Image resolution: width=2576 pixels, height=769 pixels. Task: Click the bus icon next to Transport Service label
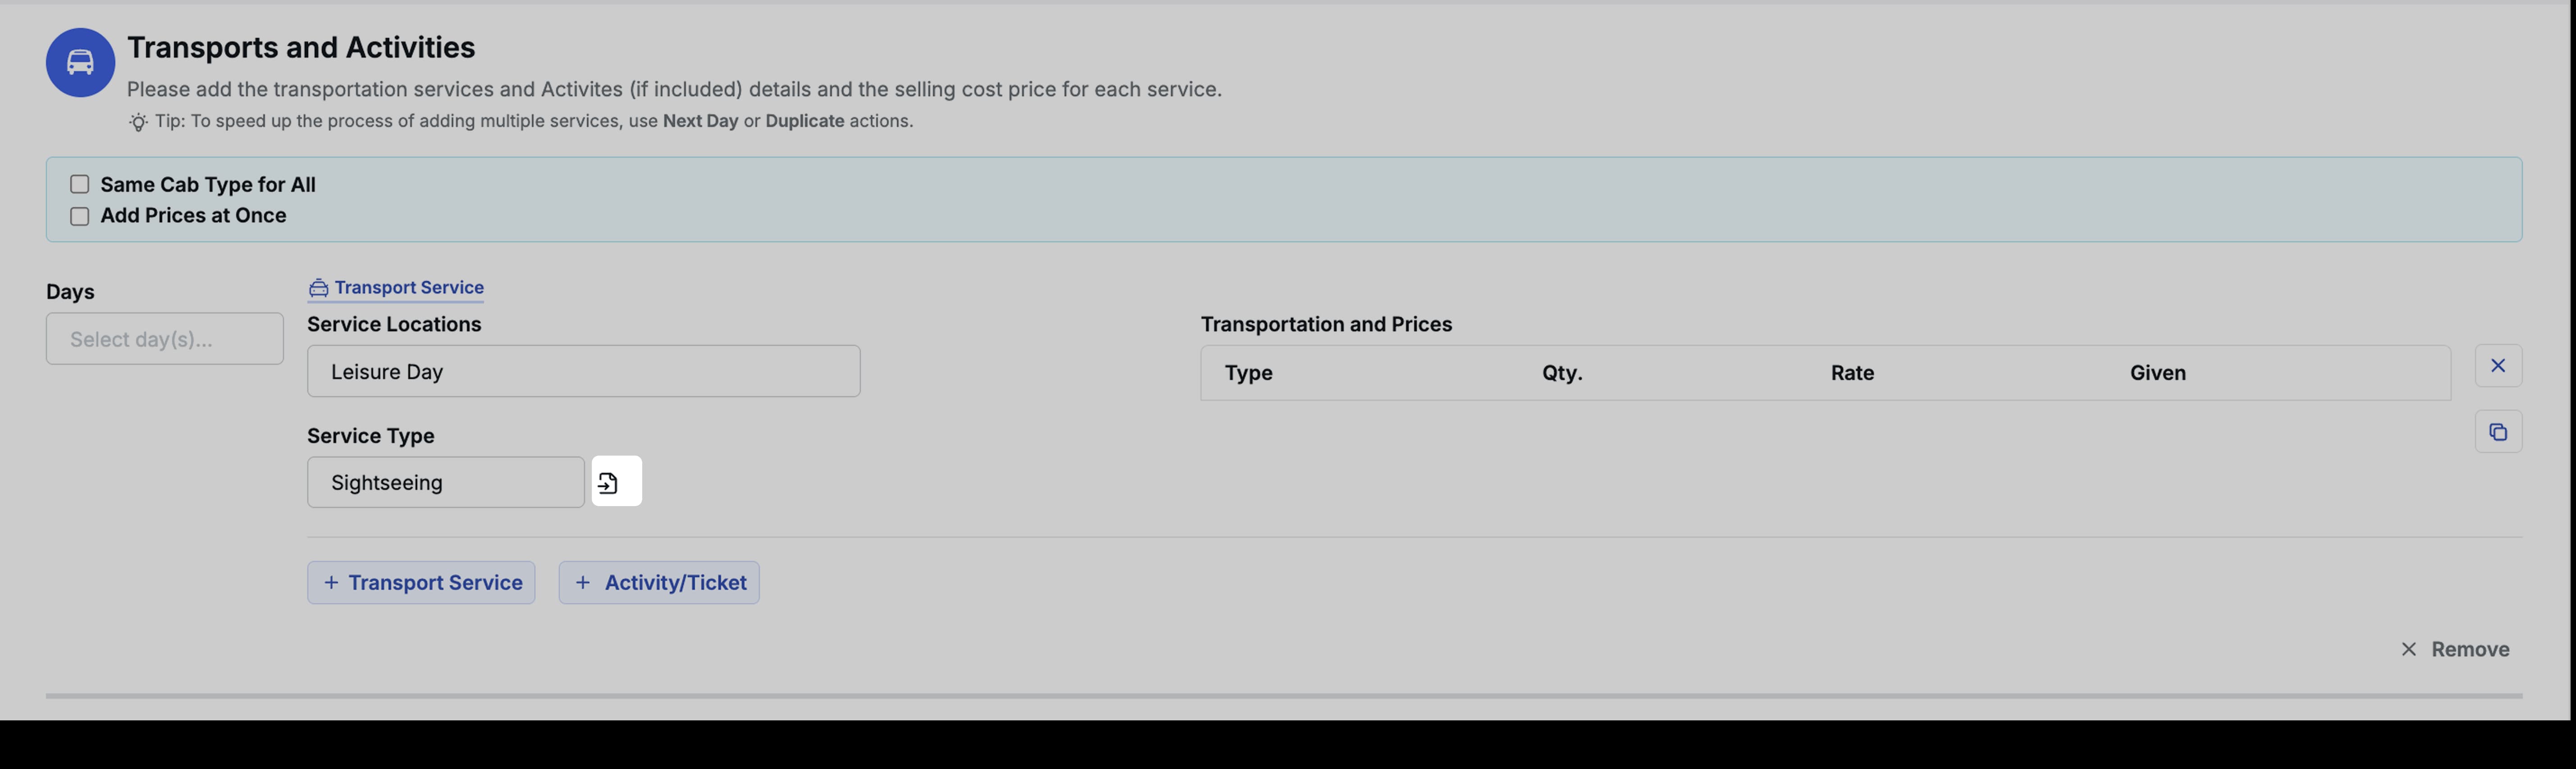[x=318, y=288]
